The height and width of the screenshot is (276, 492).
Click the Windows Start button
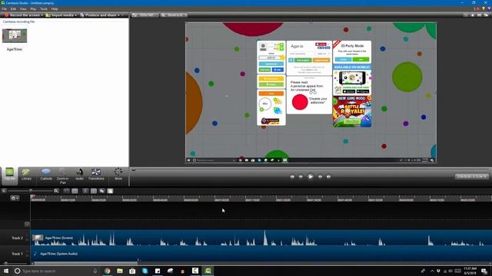[5, 271]
